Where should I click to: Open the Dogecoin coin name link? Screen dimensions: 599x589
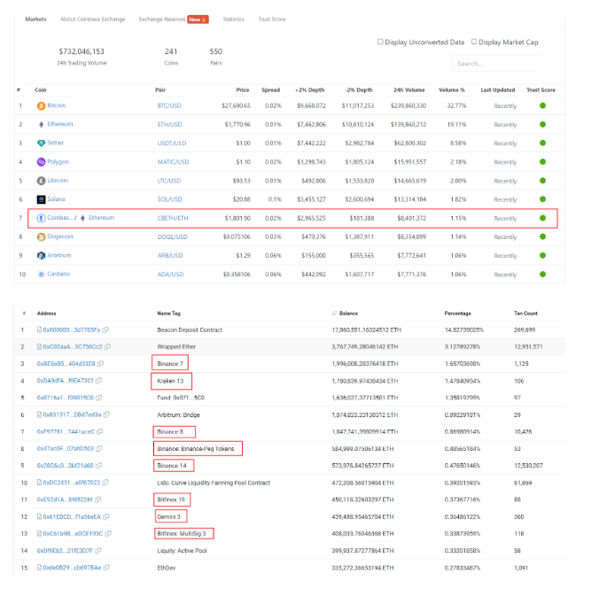pyautogui.click(x=60, y=236)
